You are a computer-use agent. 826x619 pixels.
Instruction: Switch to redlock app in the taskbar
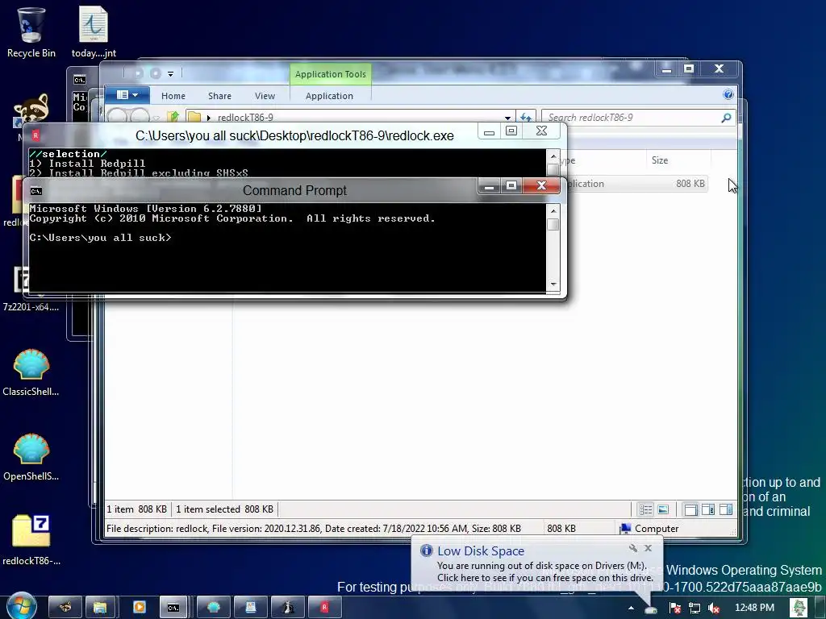pyautogui.click(x=324, y=608)
